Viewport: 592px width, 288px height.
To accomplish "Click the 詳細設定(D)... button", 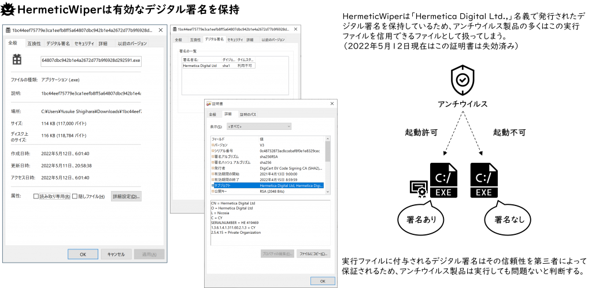I will coord(126,196).
